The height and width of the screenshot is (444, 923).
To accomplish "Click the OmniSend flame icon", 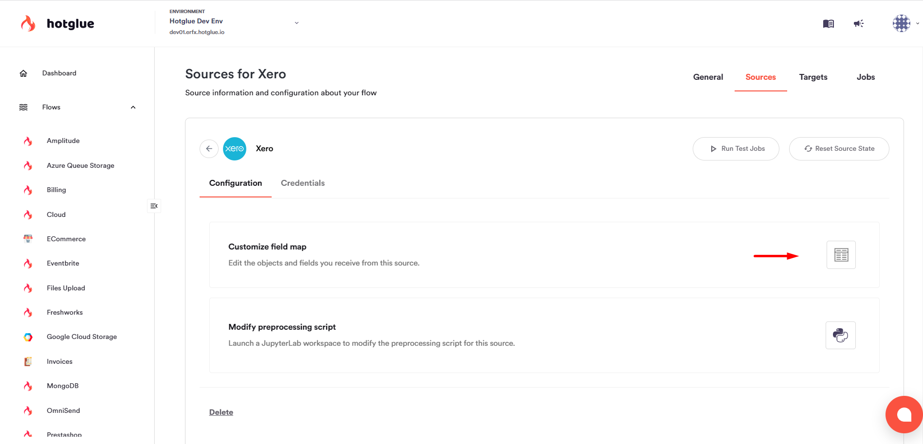I will click(28, 410).
